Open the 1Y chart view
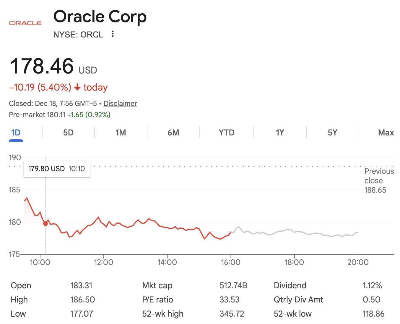Screen dimensions: 400x324 tap(279, 133)
